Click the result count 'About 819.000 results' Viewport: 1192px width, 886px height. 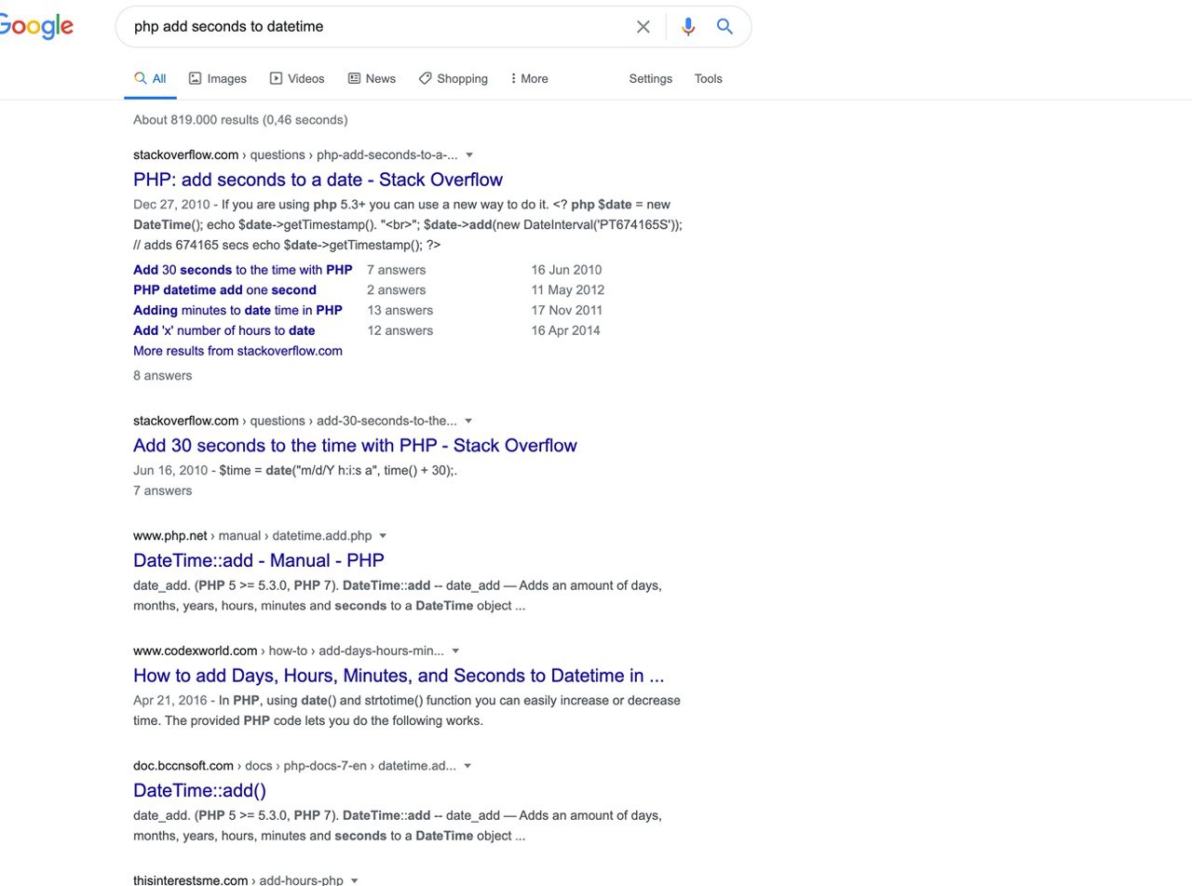[240, 120]
